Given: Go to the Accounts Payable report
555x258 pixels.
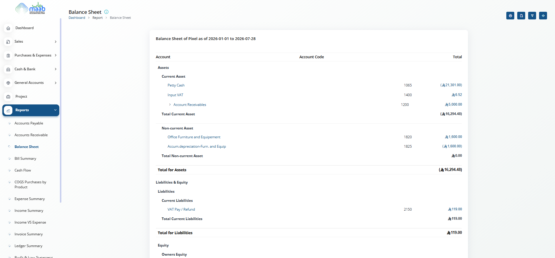Looking at the screenshot, I should coord(29,123).
